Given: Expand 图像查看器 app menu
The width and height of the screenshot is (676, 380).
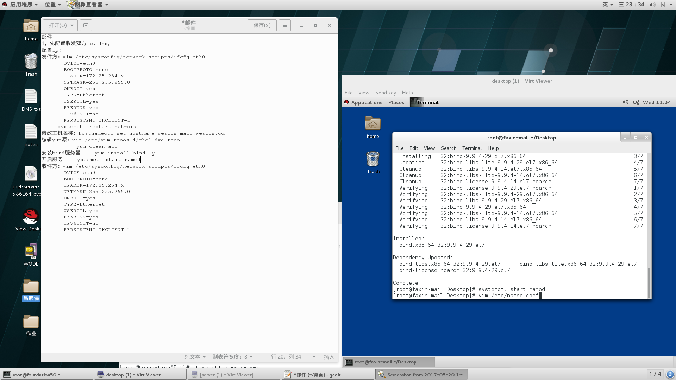Looking at the screenshot, I should (x=89, y=5).
